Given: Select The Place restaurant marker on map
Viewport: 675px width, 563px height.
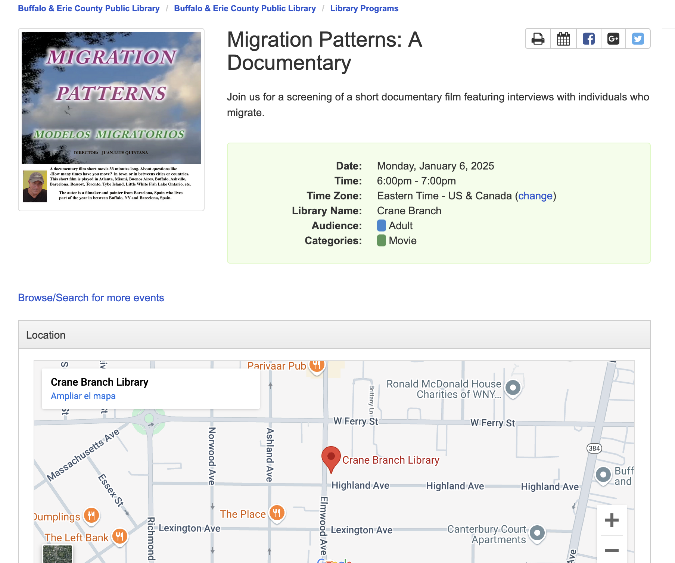Looking at the screenshot, I should click(x=277, y=513).
